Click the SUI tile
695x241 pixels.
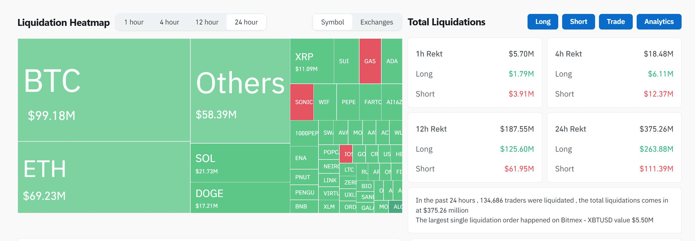point(346,61)
